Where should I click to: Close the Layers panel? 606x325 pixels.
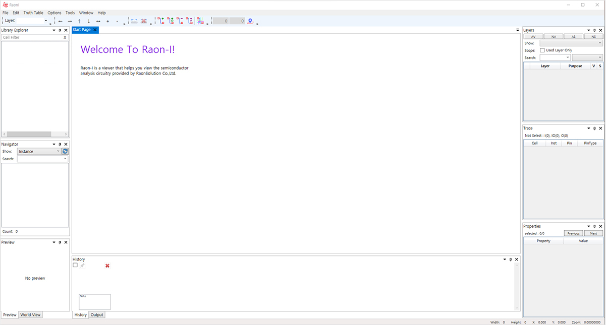600,30
